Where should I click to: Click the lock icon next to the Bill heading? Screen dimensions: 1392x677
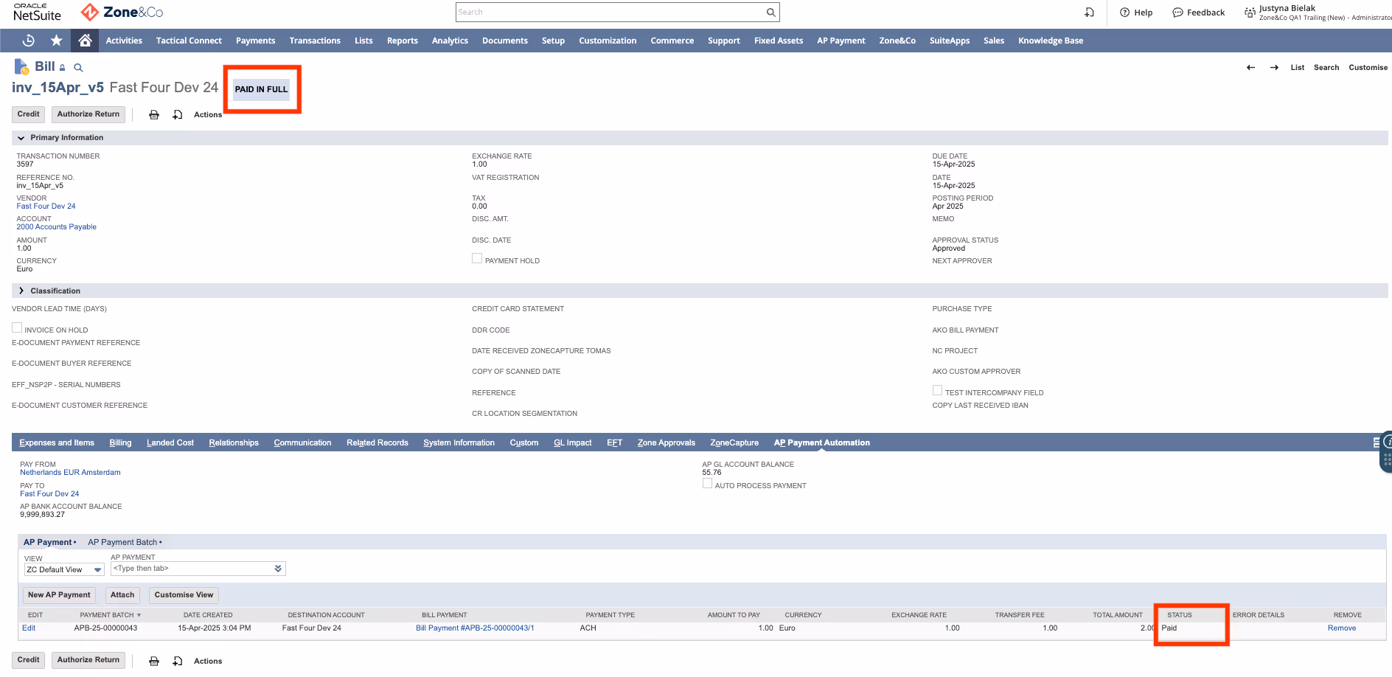62,66
